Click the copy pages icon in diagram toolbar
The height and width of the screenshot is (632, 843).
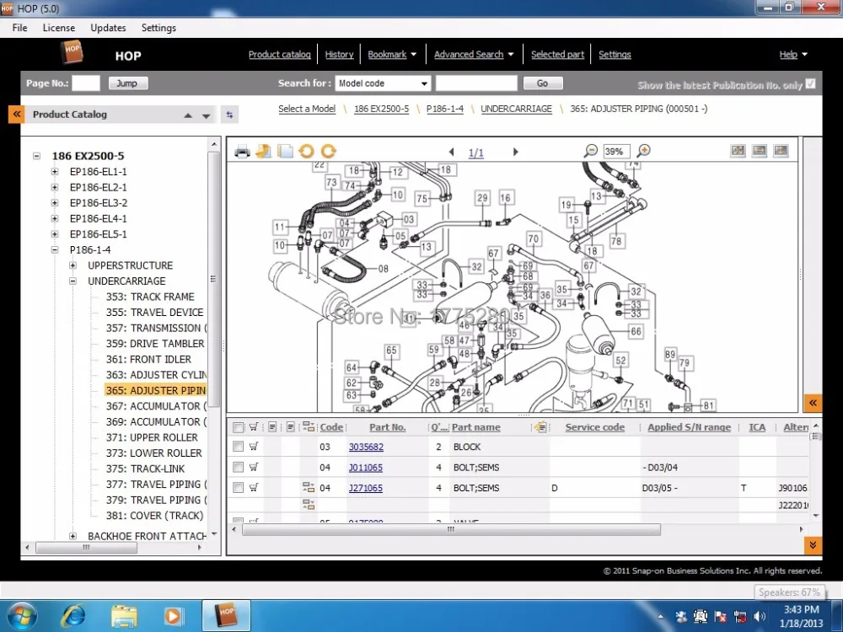[285, 152]
